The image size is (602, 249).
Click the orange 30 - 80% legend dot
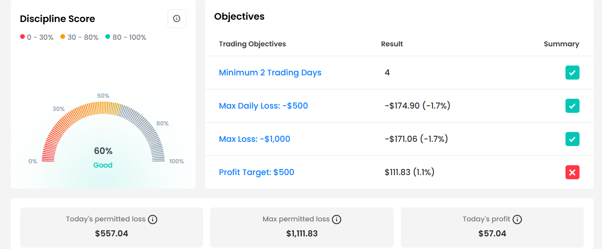pos(63,37)
